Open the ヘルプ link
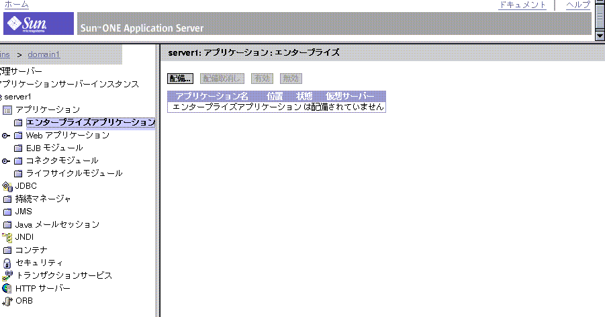 click(578, 5)
